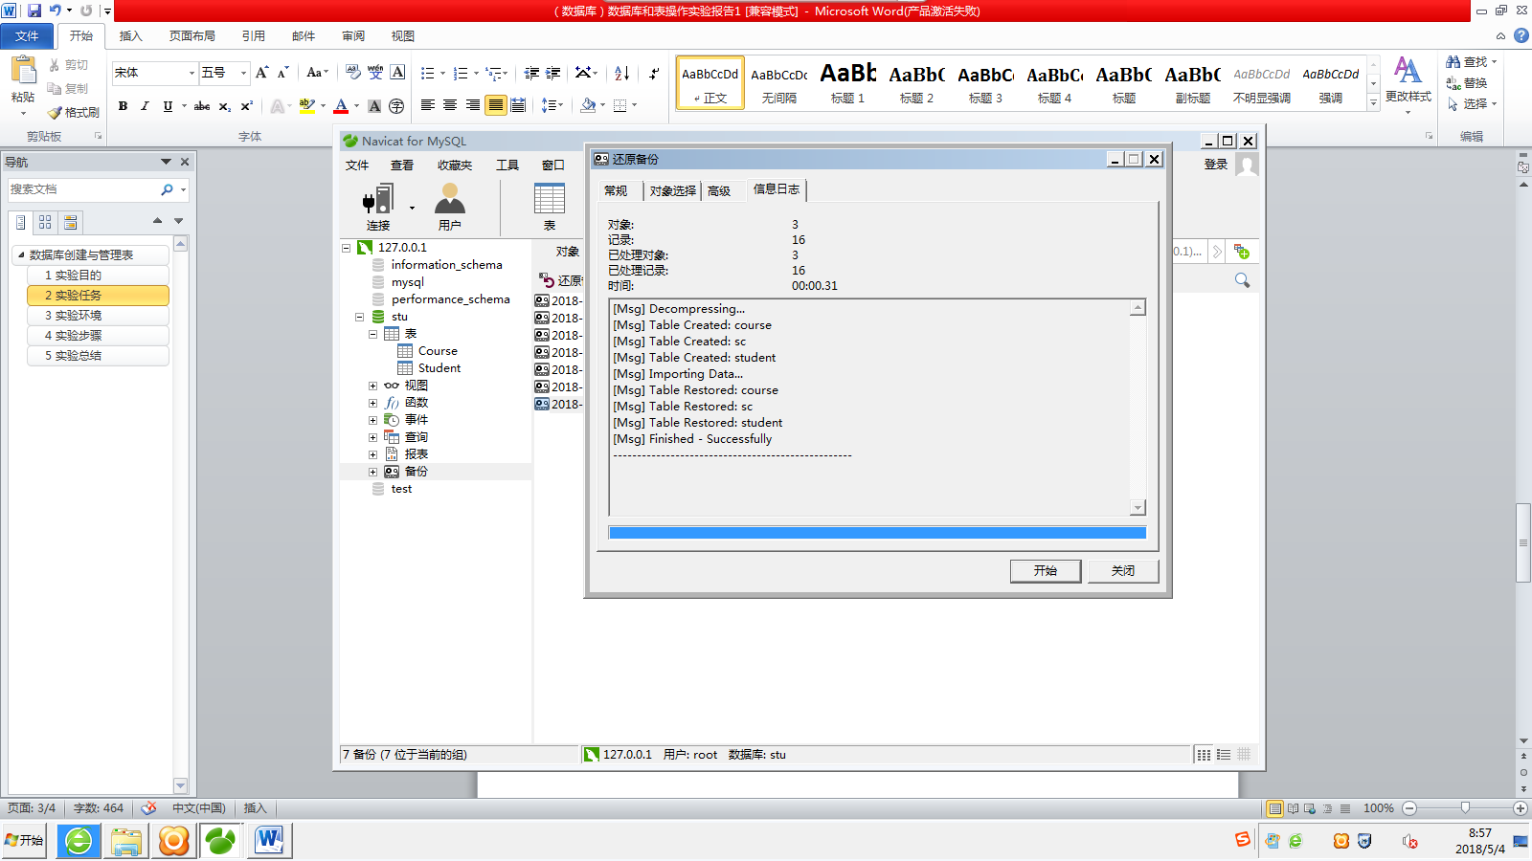Click the 开始 button in restore dialog
This screenshot has width=1532, height=861.
pyautogui.click(x=1046, y=571)
